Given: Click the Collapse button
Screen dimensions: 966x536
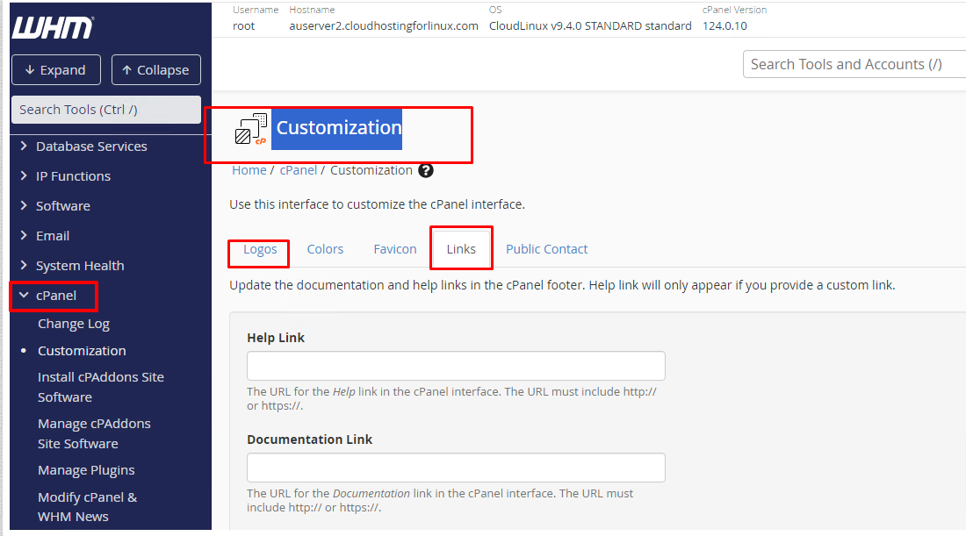Looking at the screenshot, I should 155,69.
